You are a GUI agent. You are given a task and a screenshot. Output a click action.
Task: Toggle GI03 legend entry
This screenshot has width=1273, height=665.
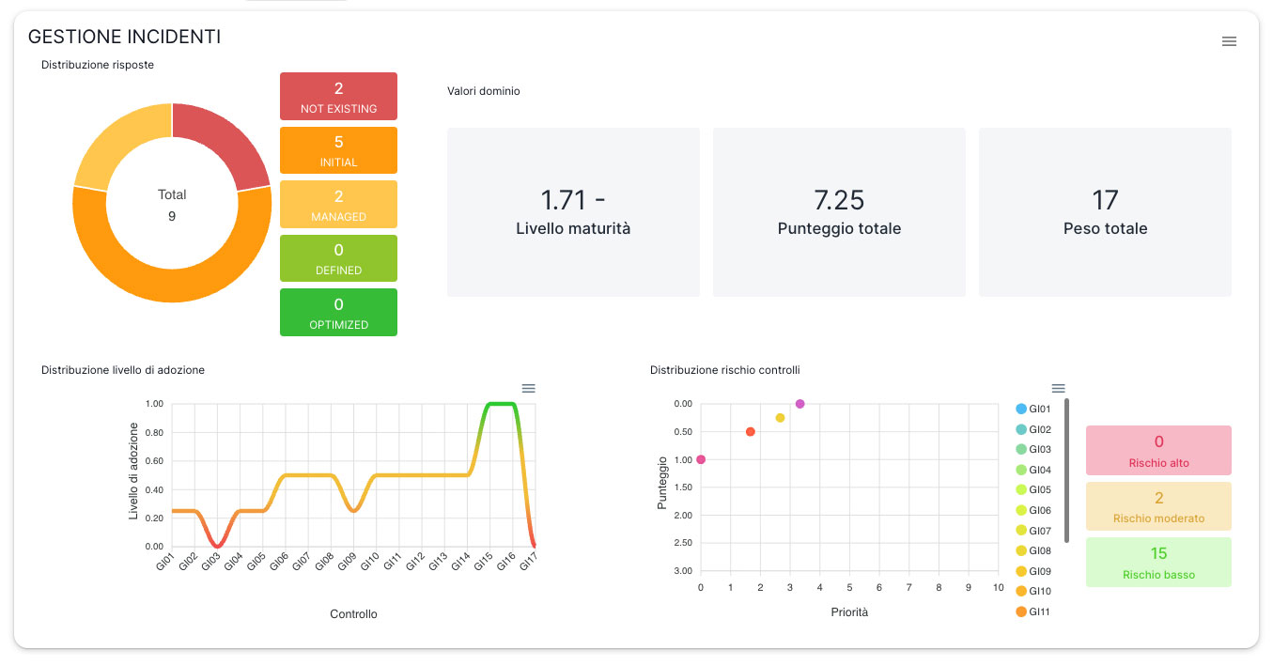tap(1033, 450)
